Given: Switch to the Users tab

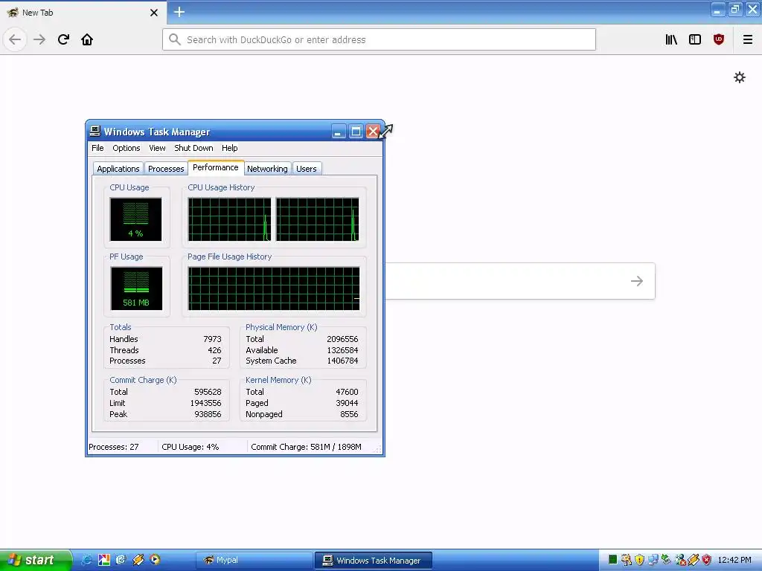Looking at the screenshot, I should (306, 169).
